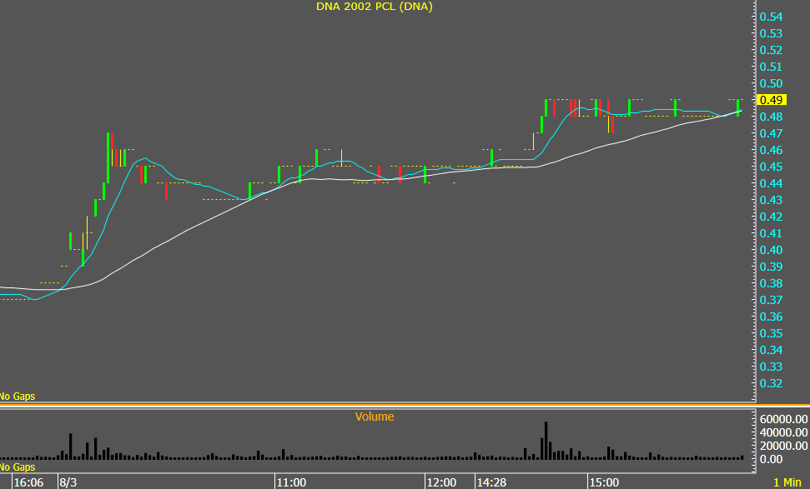The image size is (810, 489).
Task: Select the 8/3 date axis marker
Action: (x=68, y=482)
